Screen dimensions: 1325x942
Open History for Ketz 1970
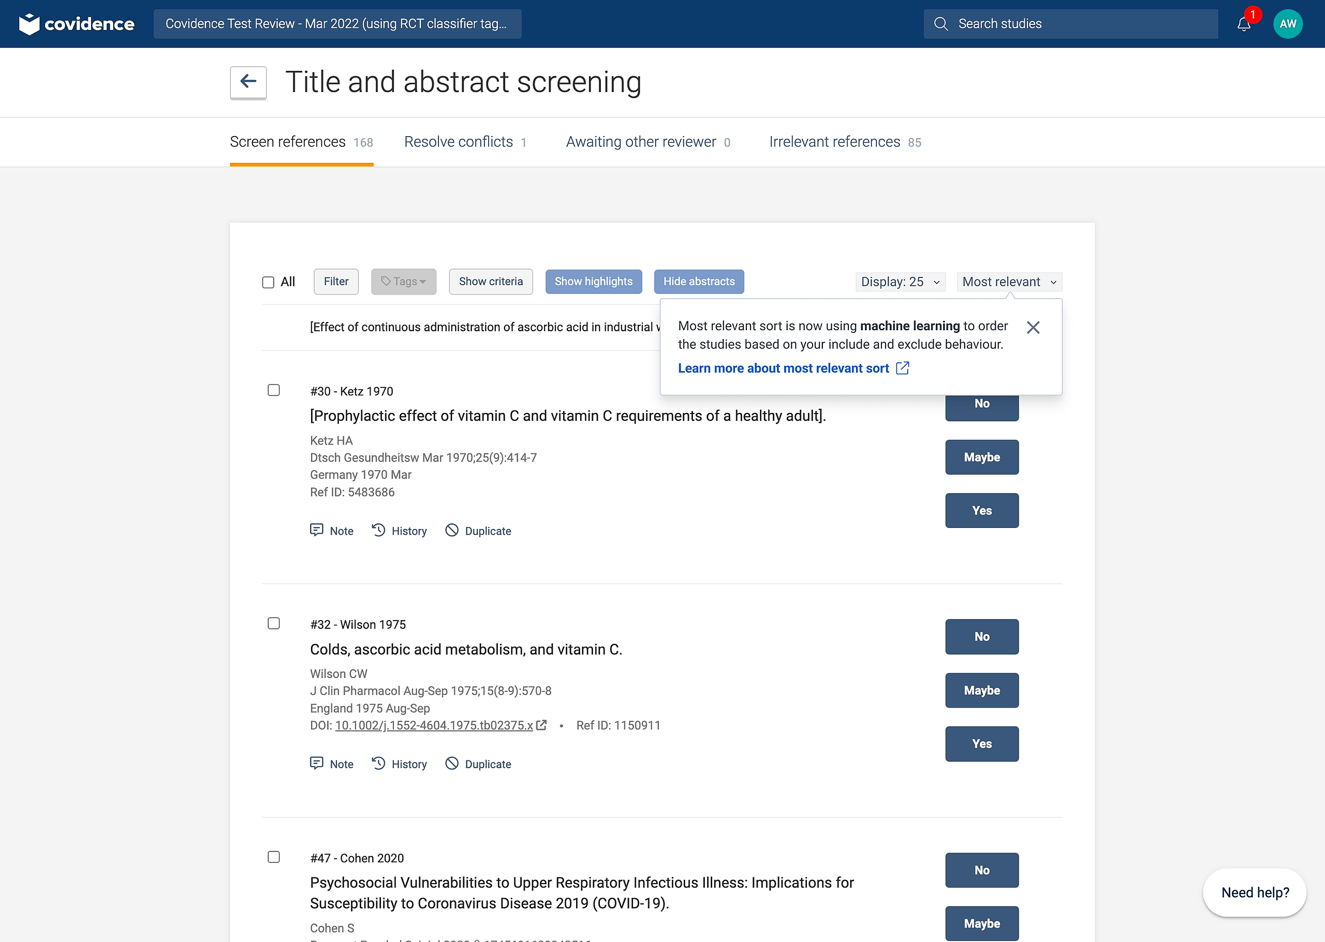(x=400, y=530)
